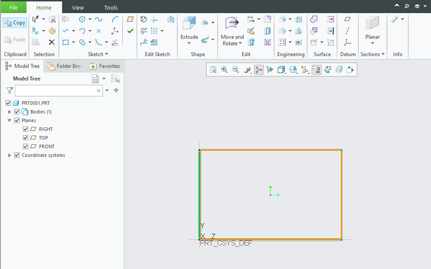Collapse the Planes tree node
The width and height of the screenshot is (431, 269).
(x=10, y=120)
